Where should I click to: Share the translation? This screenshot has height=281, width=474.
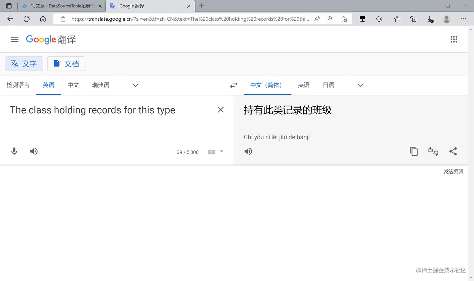pos(453,151)
